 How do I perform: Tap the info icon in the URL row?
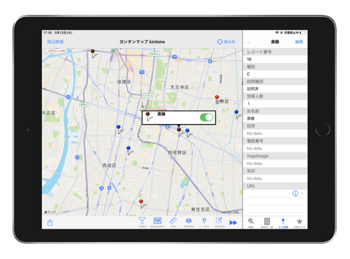[x=295, y=193]
